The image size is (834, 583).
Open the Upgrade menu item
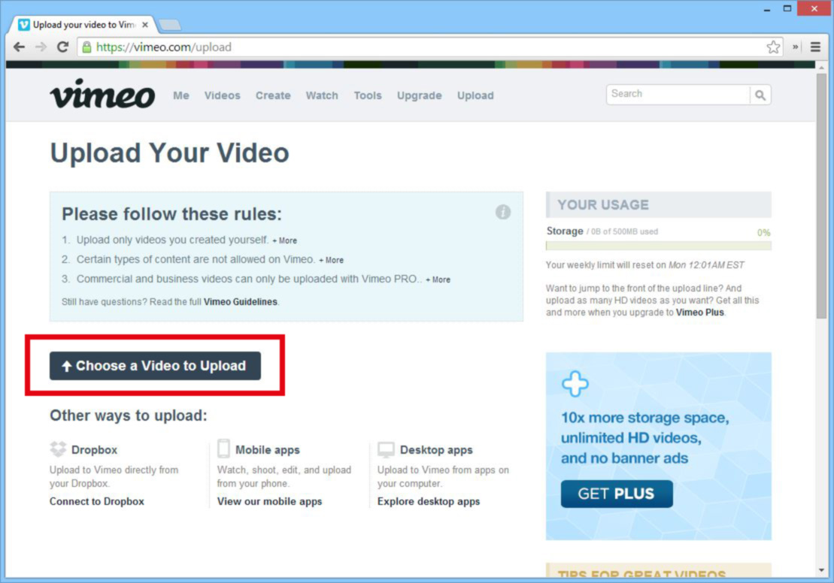[x=419, y=95]
